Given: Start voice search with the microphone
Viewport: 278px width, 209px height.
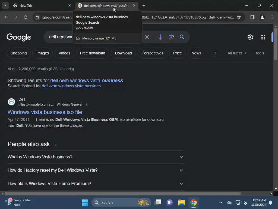Looking at the screenshot, I should pyautogui.click(x=160, y=37).
